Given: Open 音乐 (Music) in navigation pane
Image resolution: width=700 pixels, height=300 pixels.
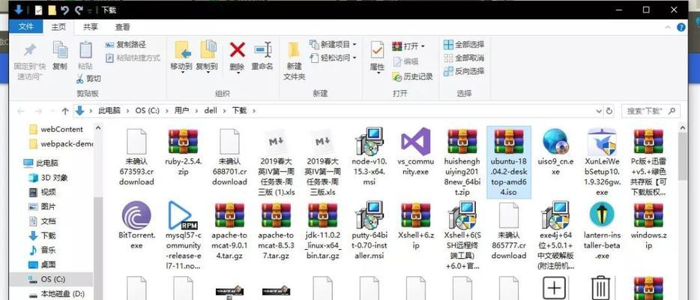Looking at the screenshot, I should (x=43, y=250).
